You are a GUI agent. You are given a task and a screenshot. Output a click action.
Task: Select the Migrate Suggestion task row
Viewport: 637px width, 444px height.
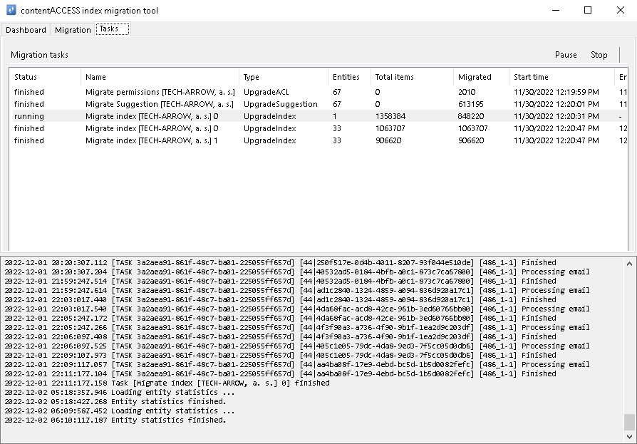[x=160, y=104]
